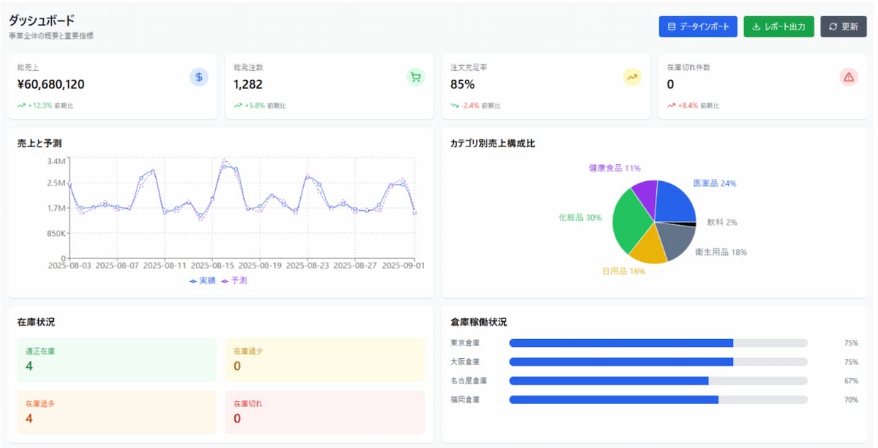Select the green 化粧品 pie slice
878x448 pixels.
coord(632,219)
